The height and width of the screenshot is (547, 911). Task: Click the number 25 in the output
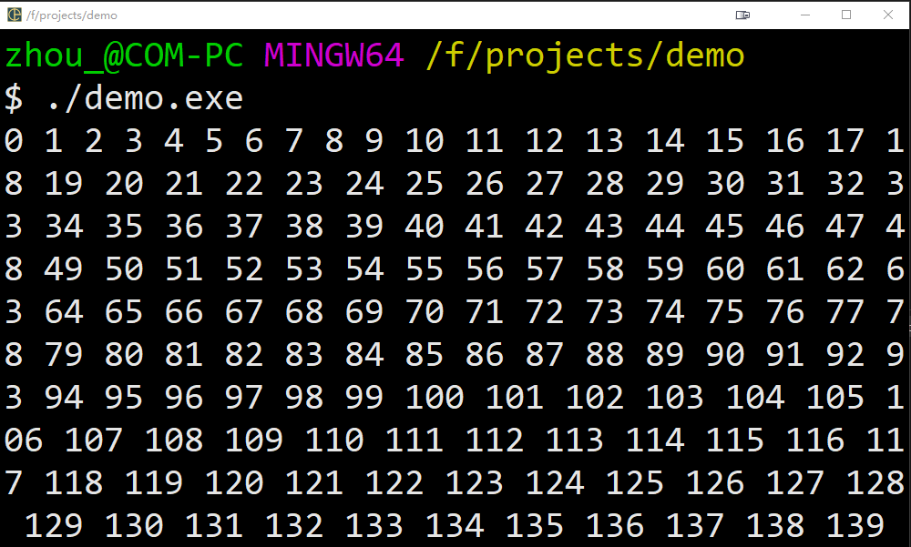[425, 184]
